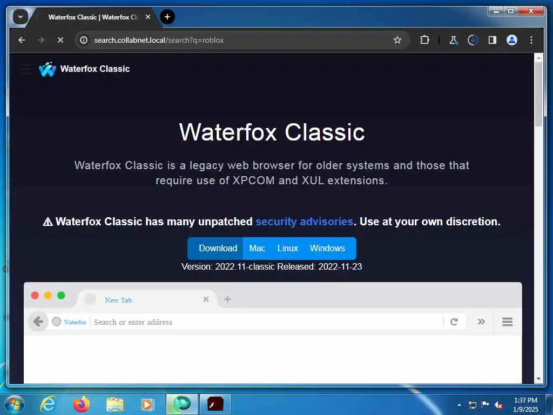The width and height of the screenshot is (553, 415).
Task: Choose the Mac download option
Action: [x=257, y=249]
